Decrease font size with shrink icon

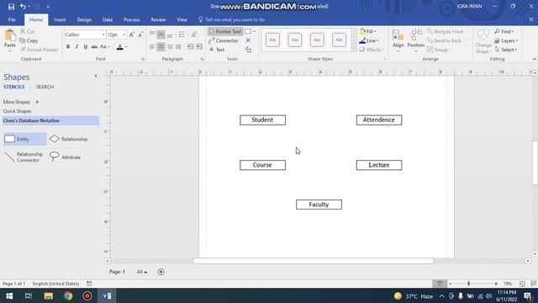pos(140,35)
